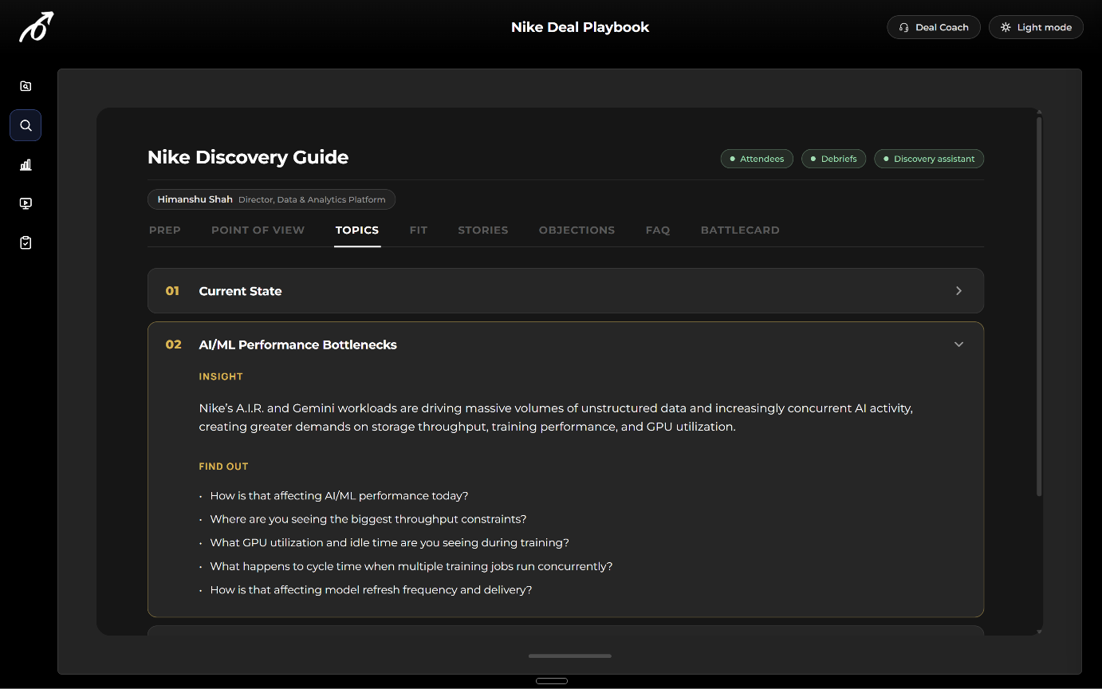
Task: Select the TOPICS tab
Action: 357,230
